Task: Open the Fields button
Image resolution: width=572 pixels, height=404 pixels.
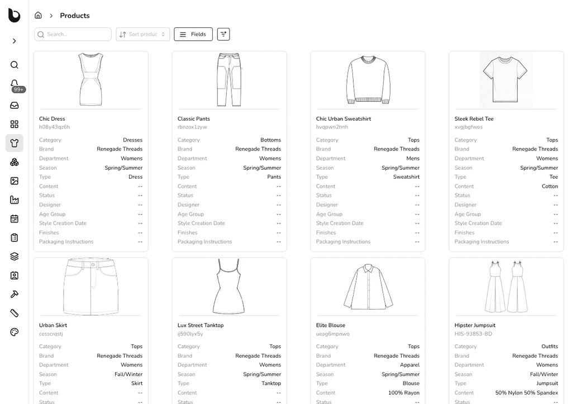Action: (193, 34)
